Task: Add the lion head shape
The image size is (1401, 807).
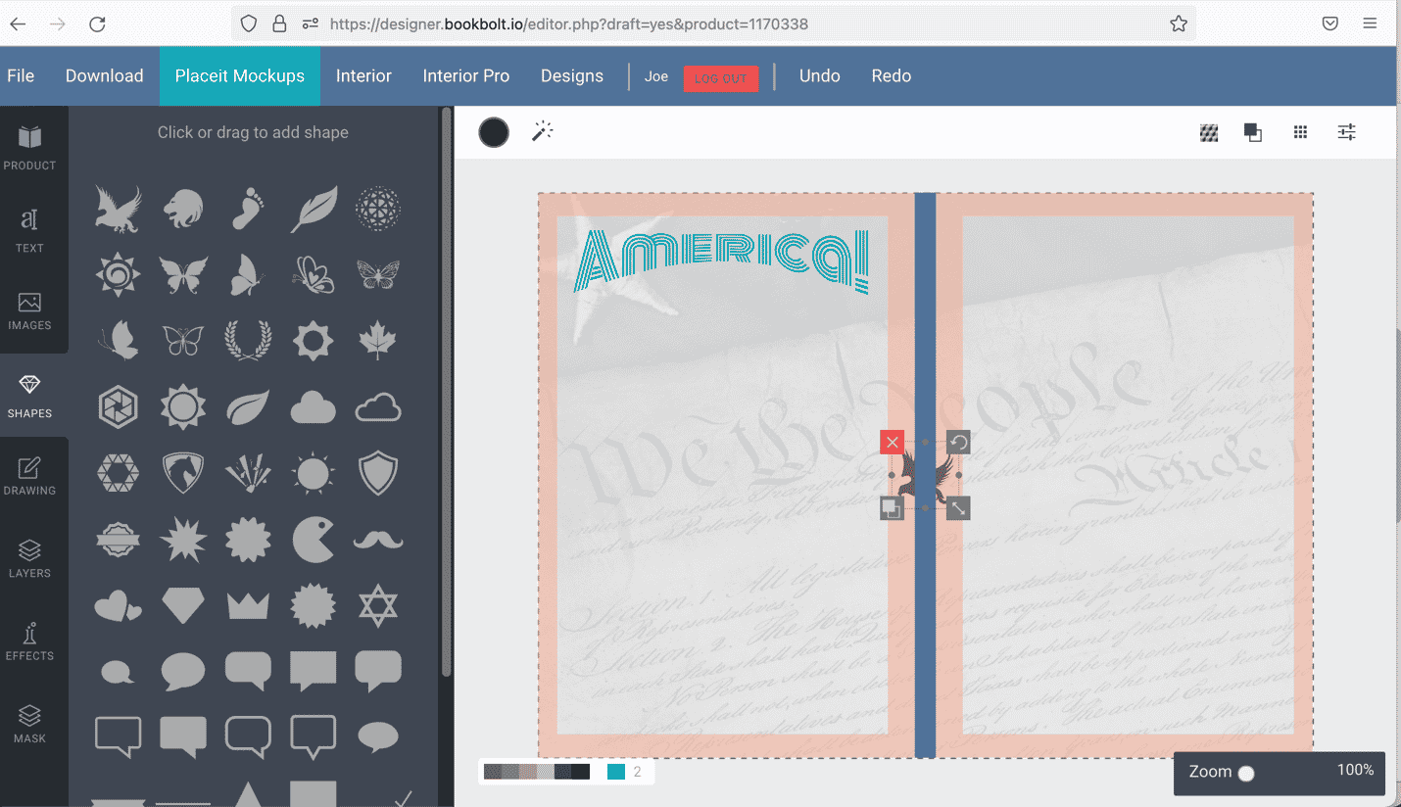Action: (x=183, y=208)
